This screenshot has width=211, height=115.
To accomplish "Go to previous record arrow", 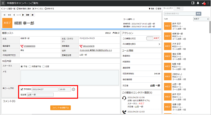I will pos(14,15).
